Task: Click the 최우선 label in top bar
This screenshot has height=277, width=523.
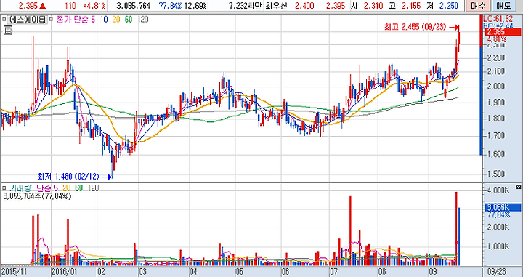Action: tap(276, 6)
